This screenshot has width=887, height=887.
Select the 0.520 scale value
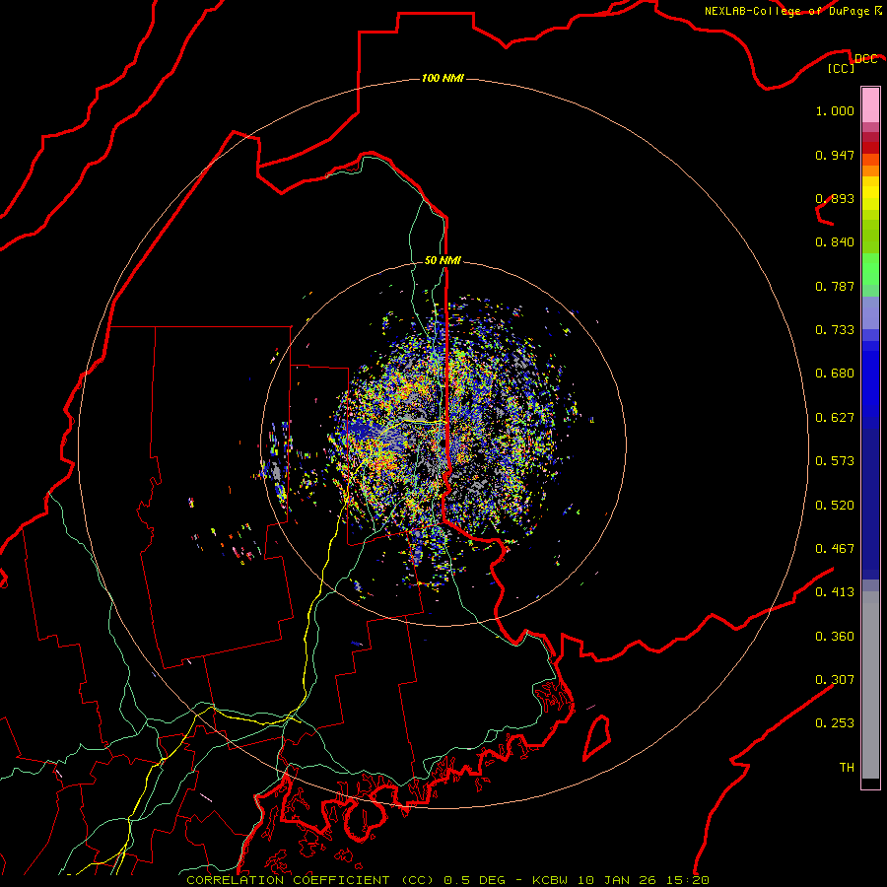coord(835,506)
